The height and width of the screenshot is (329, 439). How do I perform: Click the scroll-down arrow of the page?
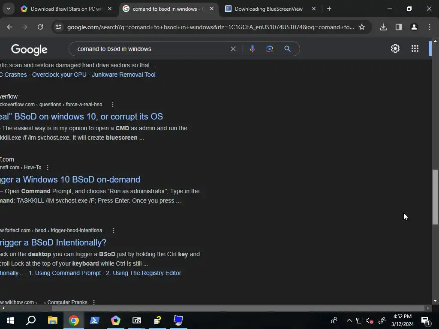point(435,301)
